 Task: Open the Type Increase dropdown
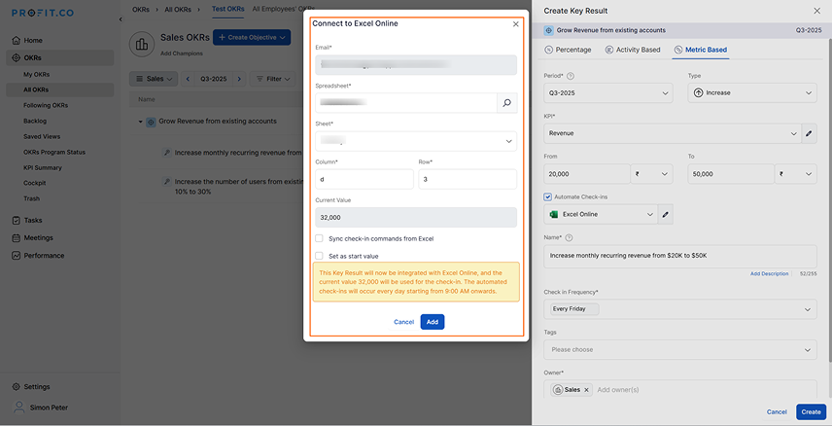752,93
